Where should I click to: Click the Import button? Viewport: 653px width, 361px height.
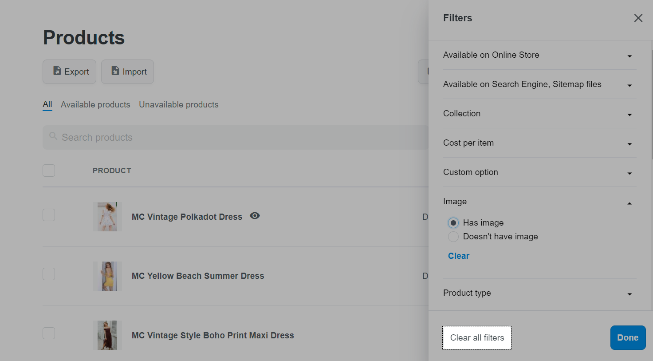[x=127, y=71]
